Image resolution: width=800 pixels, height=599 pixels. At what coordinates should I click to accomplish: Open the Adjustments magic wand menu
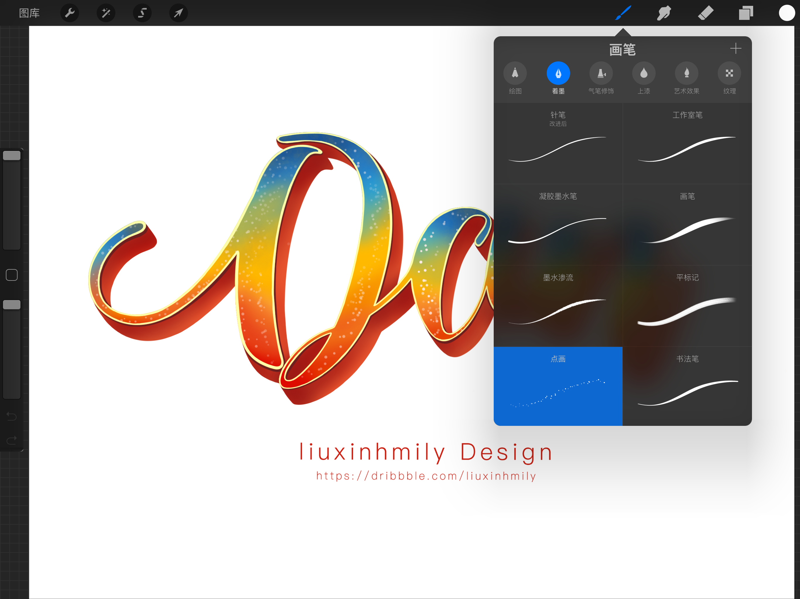[106, 13]
